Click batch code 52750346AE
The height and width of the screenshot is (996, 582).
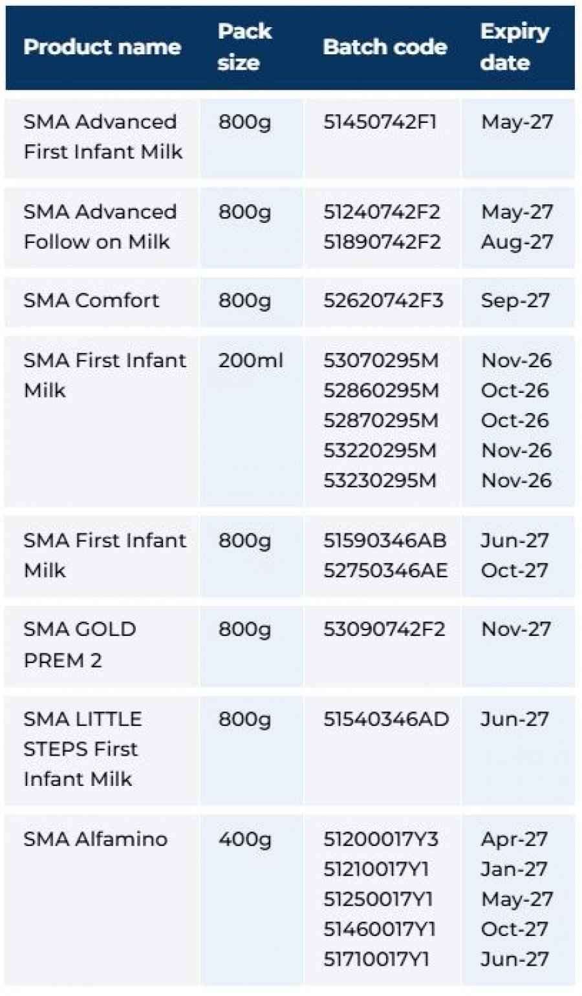point(385,571)
